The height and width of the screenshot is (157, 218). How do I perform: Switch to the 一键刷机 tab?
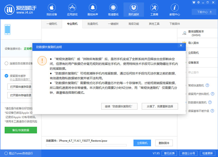(52, 24)
